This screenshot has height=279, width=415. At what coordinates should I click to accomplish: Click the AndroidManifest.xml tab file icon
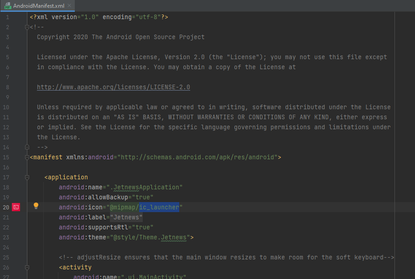(8, 5)
